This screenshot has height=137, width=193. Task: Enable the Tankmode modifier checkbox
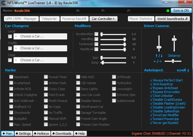tap(96, 44)
